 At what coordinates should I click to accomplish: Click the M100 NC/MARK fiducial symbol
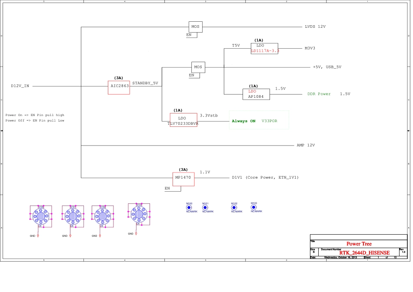pos(189,208)
